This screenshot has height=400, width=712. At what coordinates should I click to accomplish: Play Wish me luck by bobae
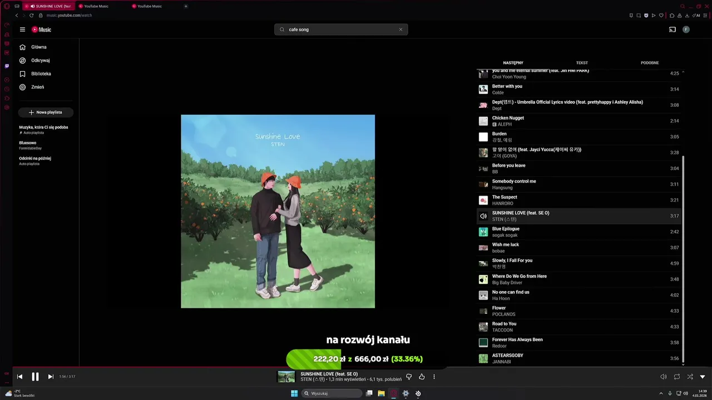[x=578, y=248]
